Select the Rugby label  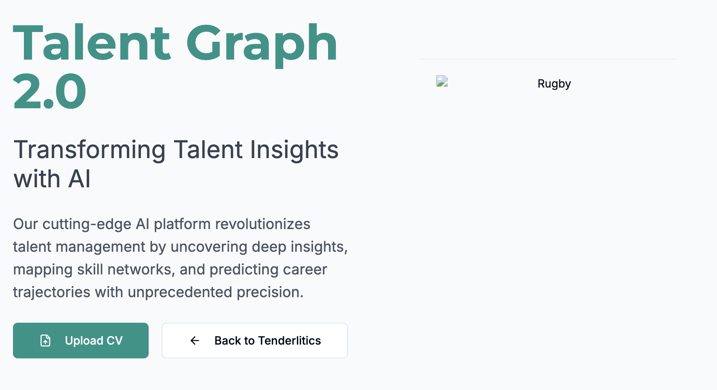pos(554,84)
